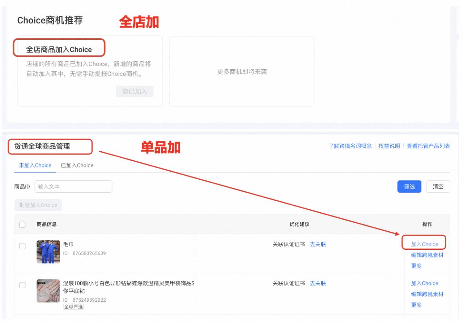Click the 优化建议 column header
The height and width of the screenshot is (323, 463).
pos(299,224)
